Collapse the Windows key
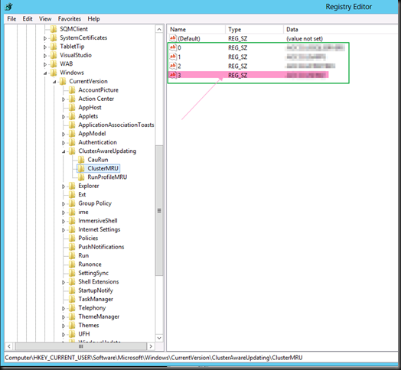Screen dimensions: 401x370 (45, 73)
